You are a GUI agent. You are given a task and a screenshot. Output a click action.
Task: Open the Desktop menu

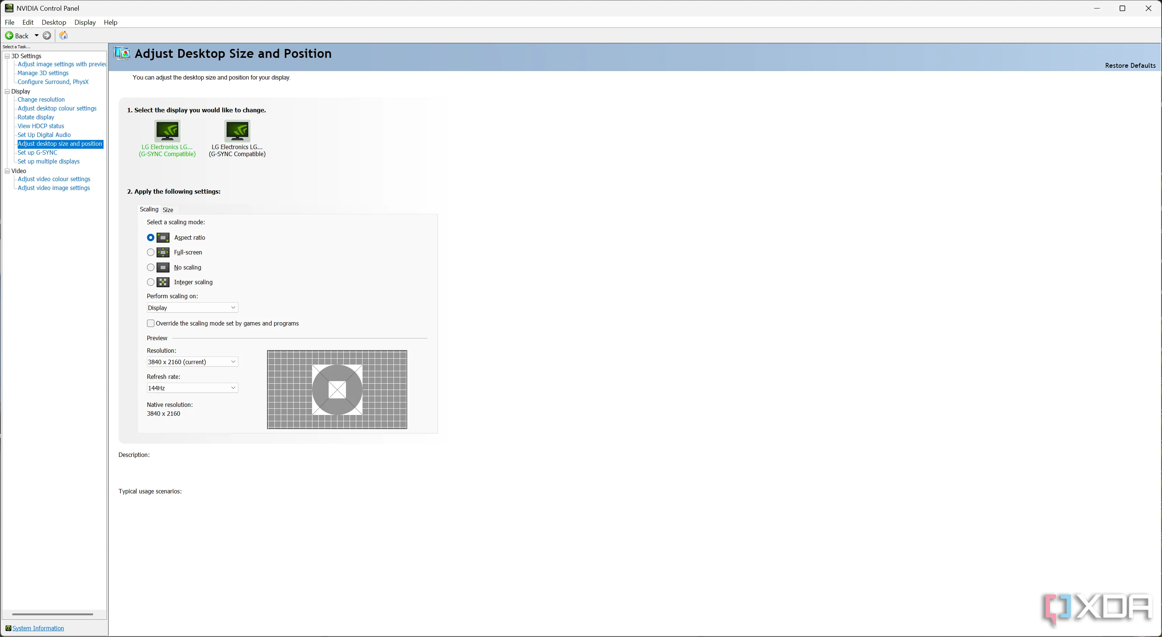point(54,22)
